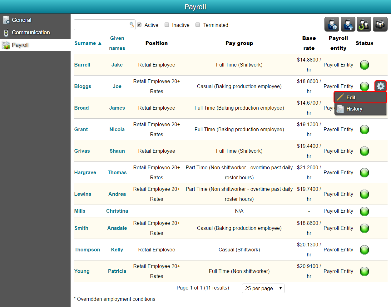Click green status light for Thompson
Screen dimensions: 391x307
[x=364, y=250]
